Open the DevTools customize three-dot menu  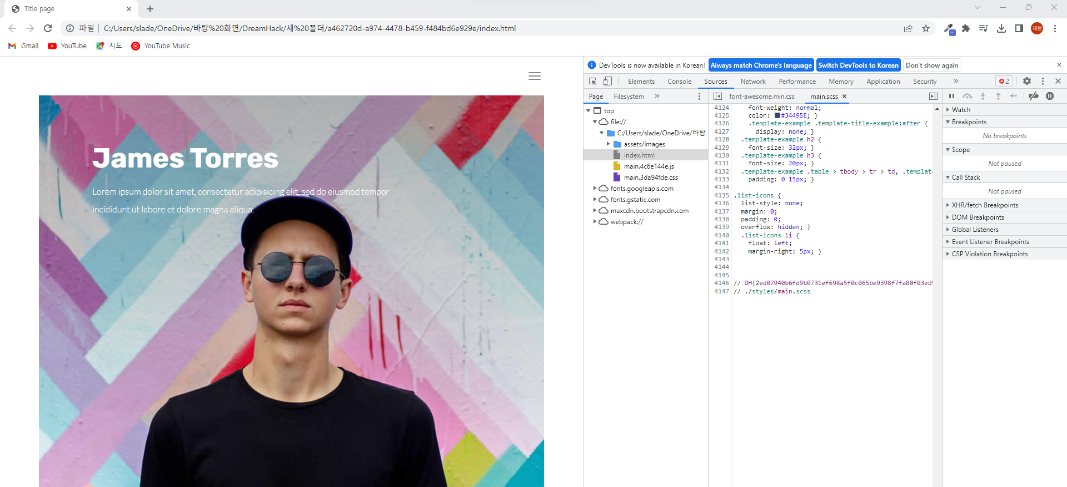pyautogui.click(x=1043, y=81)
